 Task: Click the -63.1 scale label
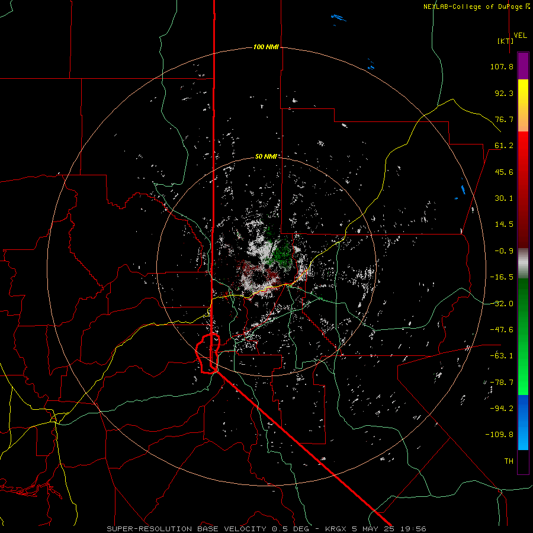(502, 356)
